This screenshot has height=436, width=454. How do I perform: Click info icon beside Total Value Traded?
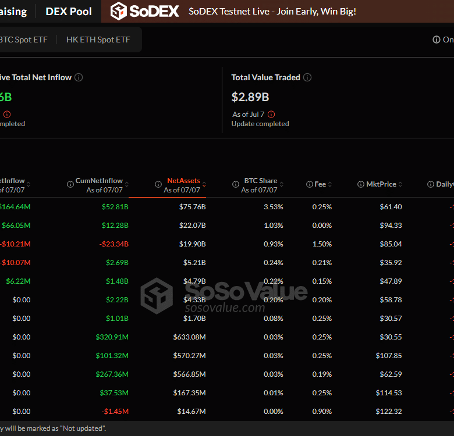307,77
